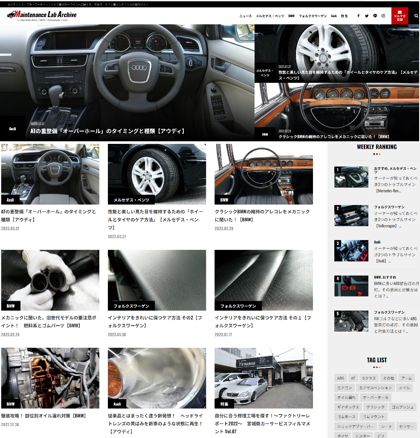Open weekly ranking item 4 ABS warning thumbnail
420x438 pixels.
point(351,286)
